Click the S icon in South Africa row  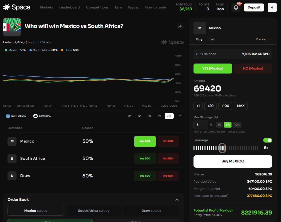tap(12, 159)
